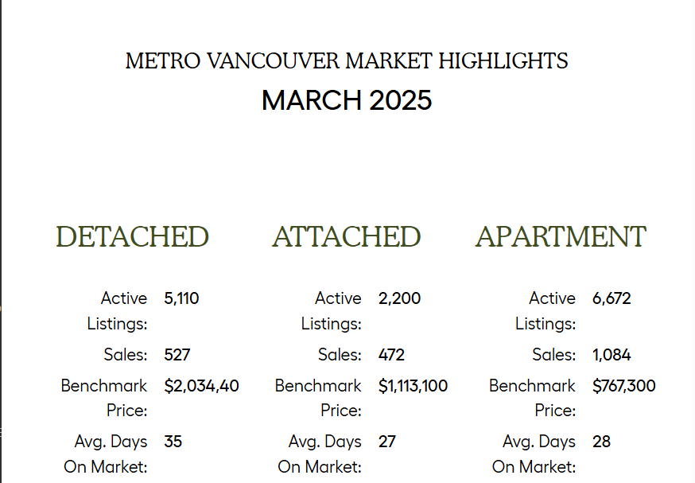Click the ATTACHED column heading
The image size is (695, 483).
click(x=346, y=236)
